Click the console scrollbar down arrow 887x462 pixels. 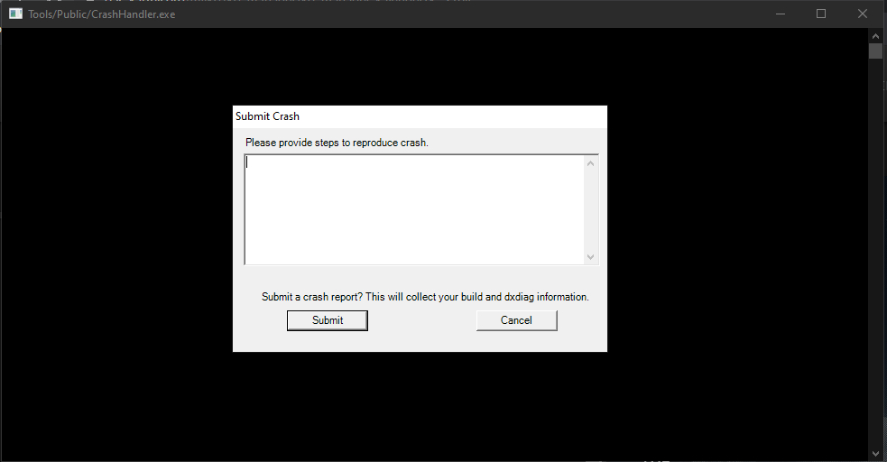point(875,452)
